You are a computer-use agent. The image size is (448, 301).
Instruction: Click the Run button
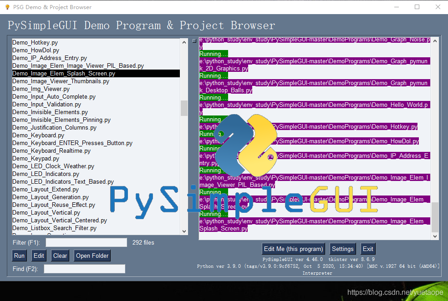click(20, 256)
